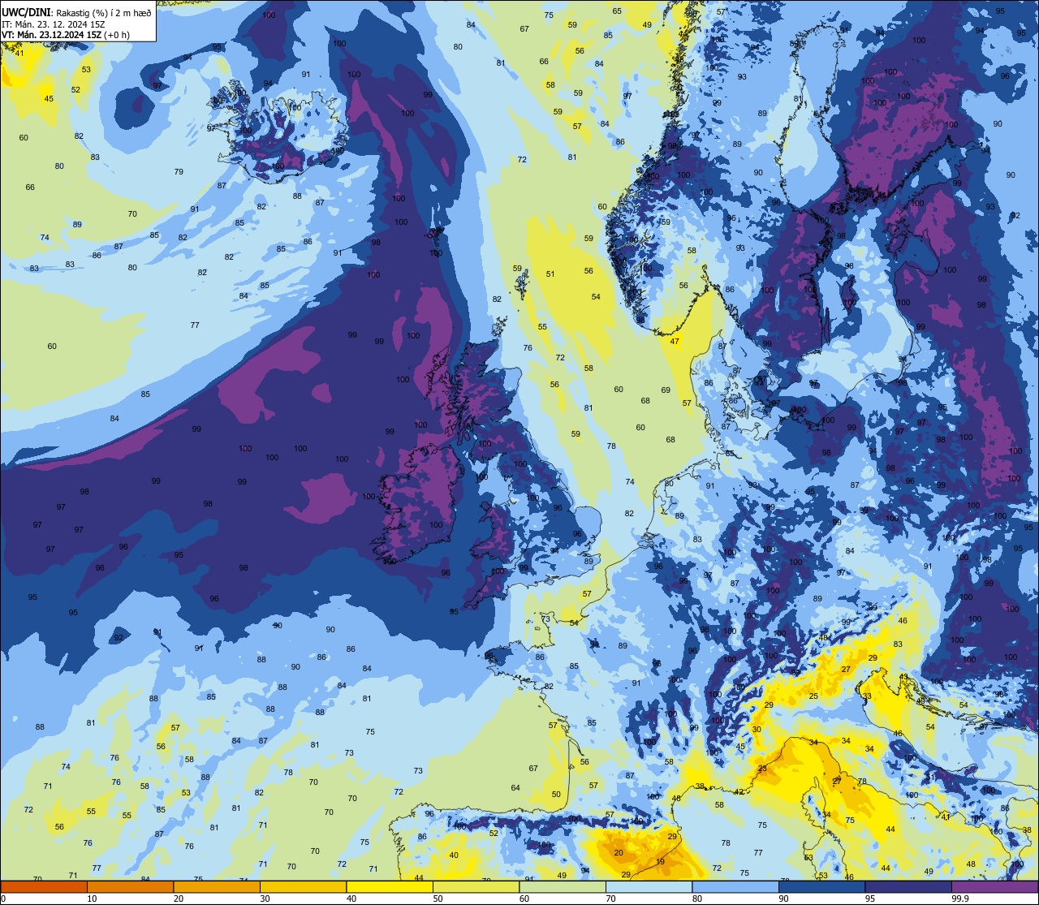
Task: Click the '19' humidity value on the map
Action: point(661,862)
